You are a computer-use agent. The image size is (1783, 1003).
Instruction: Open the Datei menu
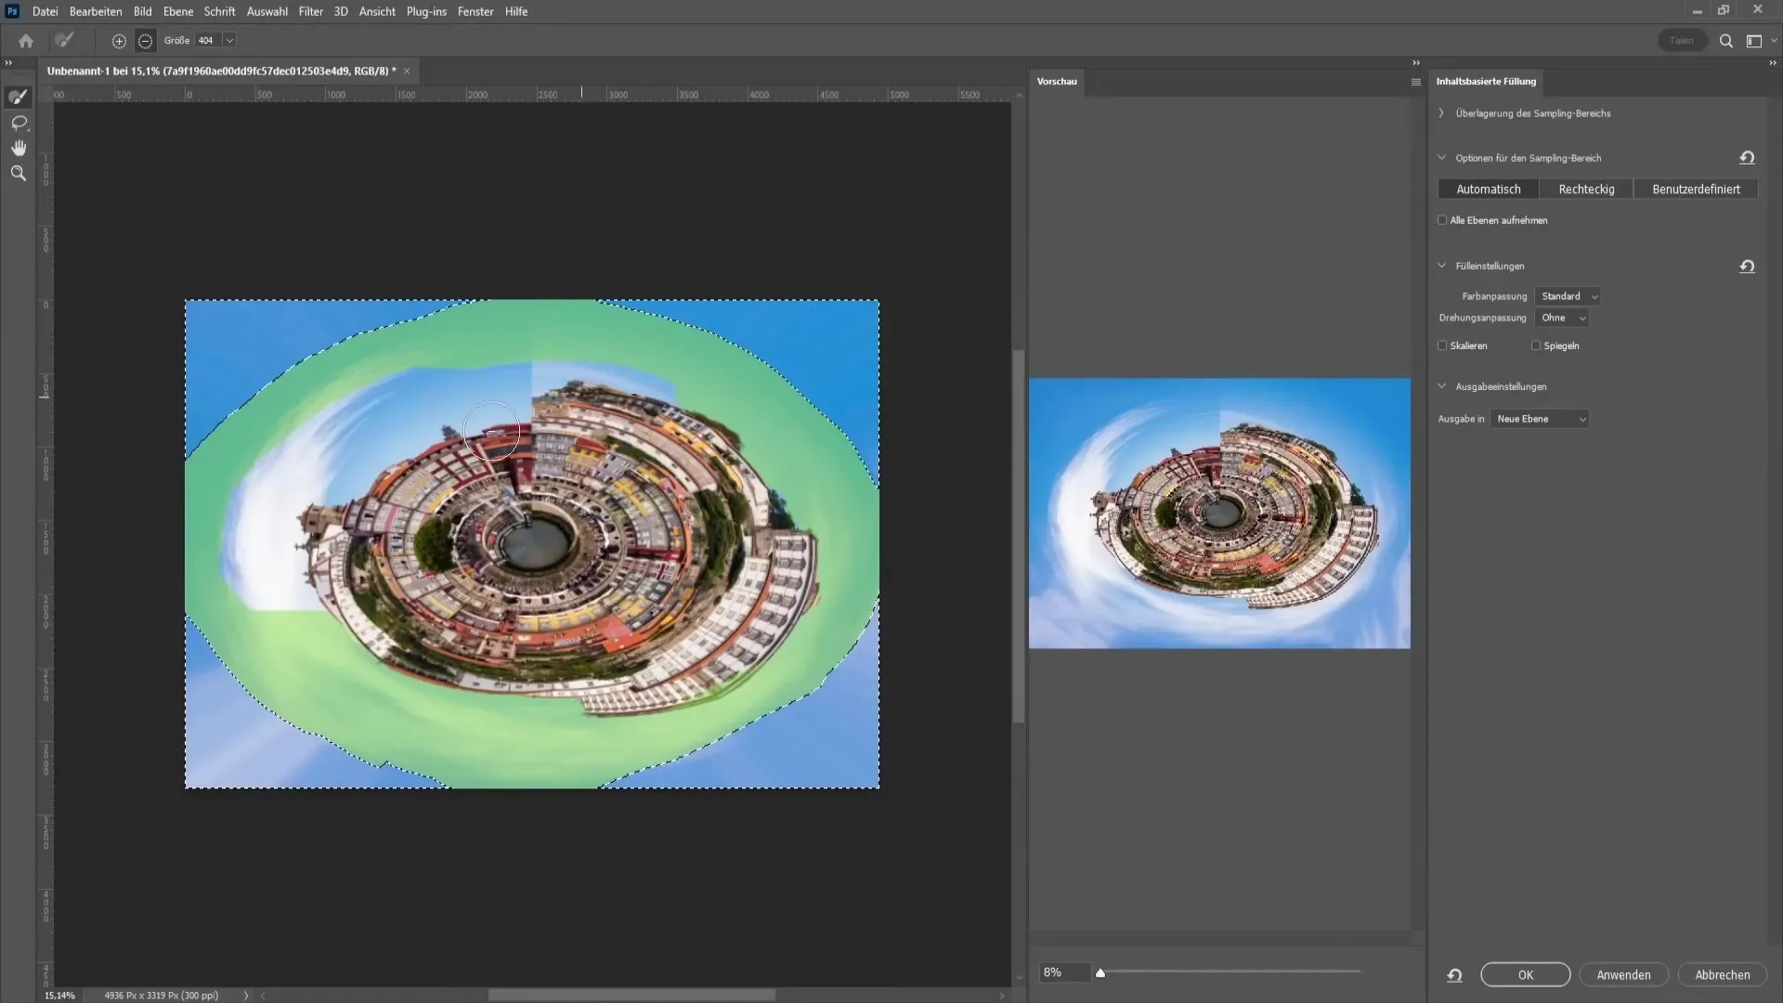tap(45, 11)
